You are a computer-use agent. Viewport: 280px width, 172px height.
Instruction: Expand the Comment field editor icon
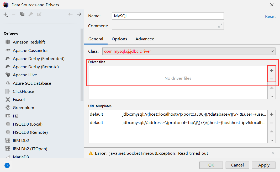[220, 26]
